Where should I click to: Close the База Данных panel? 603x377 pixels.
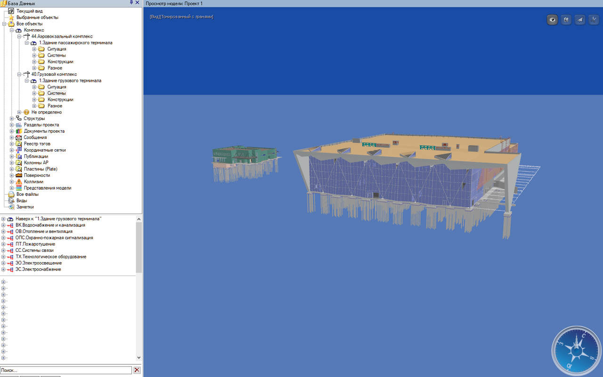click(x=137, y=3)
